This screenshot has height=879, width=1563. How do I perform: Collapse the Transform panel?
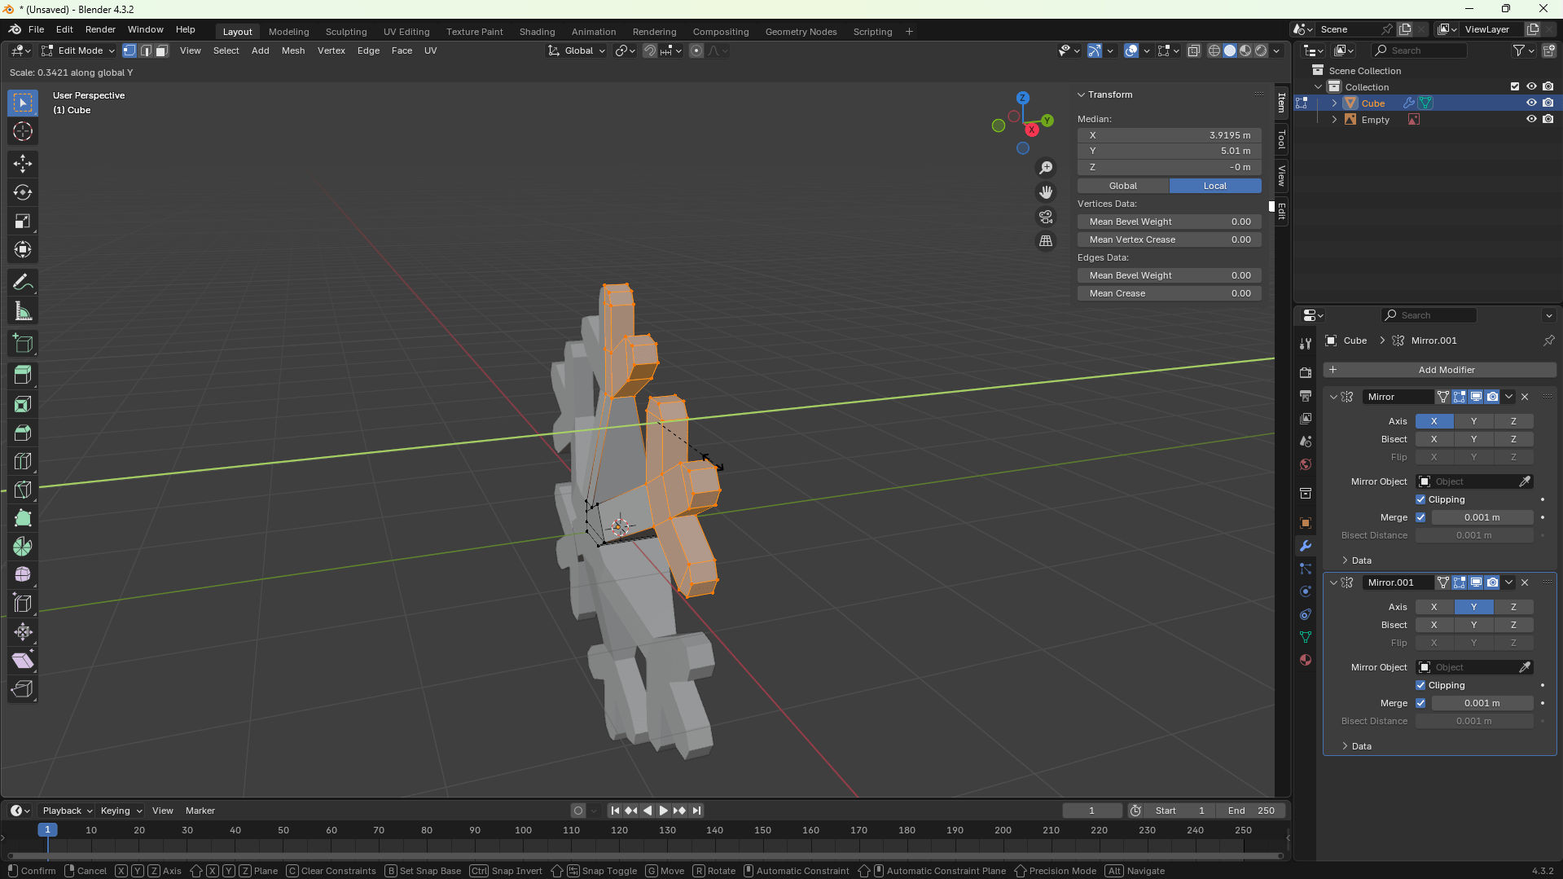coord(1082,94)
